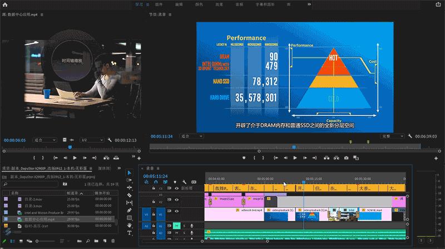Image resolution: width=445 pixels, height=249 pixels.
Task: Select the Razor tool
Action: 130,195
